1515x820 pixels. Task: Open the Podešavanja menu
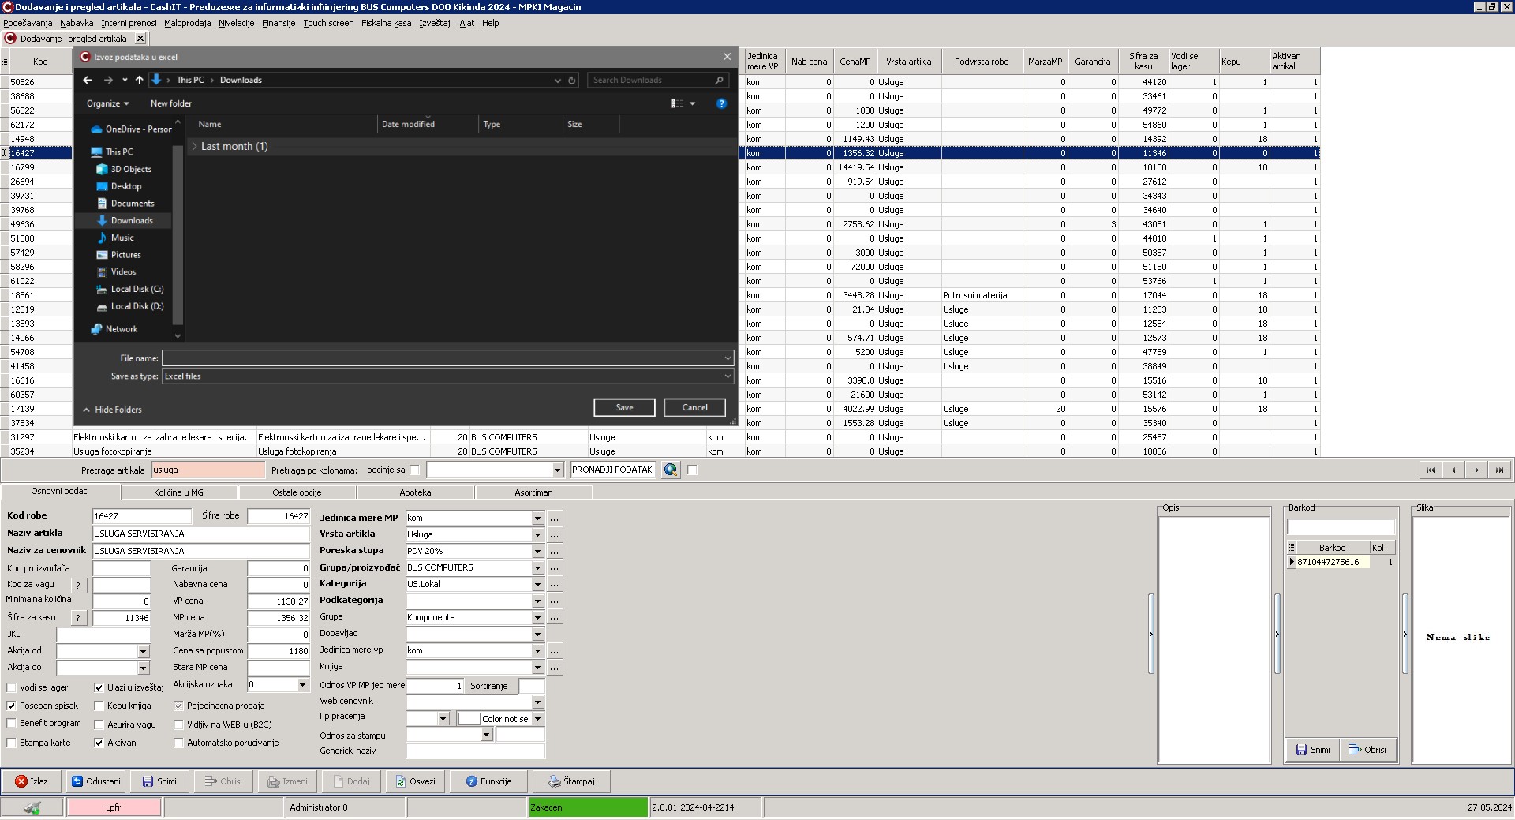[28, 23]
